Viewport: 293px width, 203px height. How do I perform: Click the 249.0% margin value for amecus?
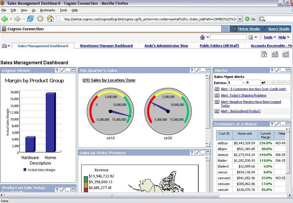266,155
